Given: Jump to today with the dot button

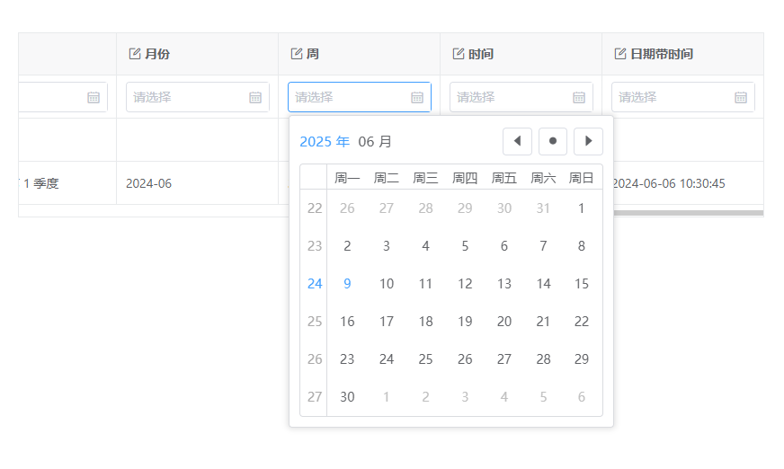Looking at the screenshot, I should click(553, 141).
